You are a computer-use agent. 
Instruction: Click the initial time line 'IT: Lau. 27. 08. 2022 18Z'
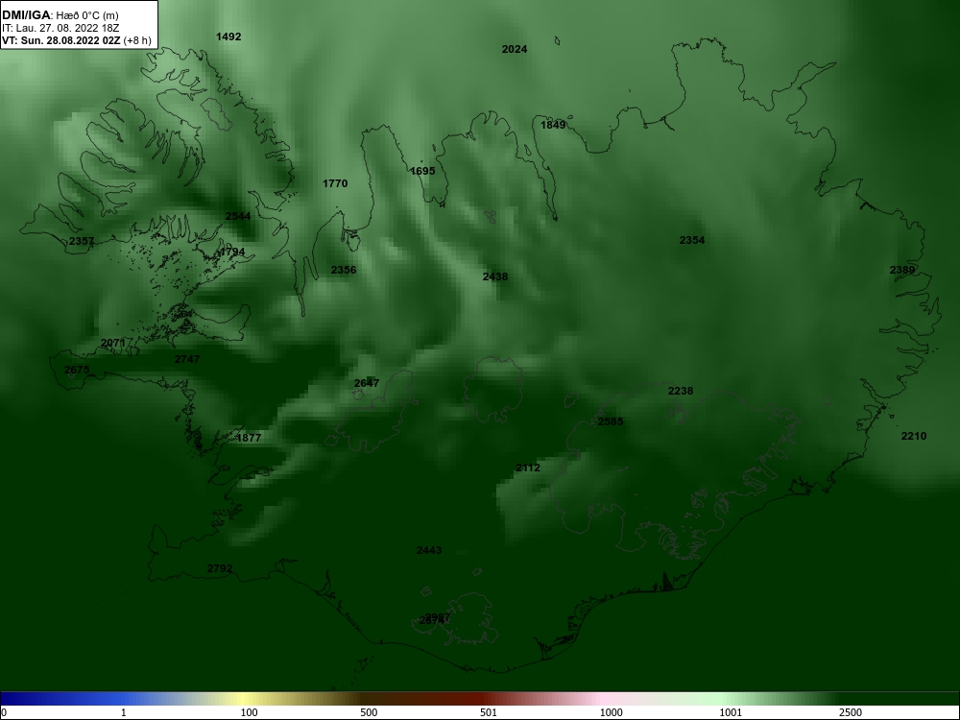pyautogui.click(x=60, y=28)
